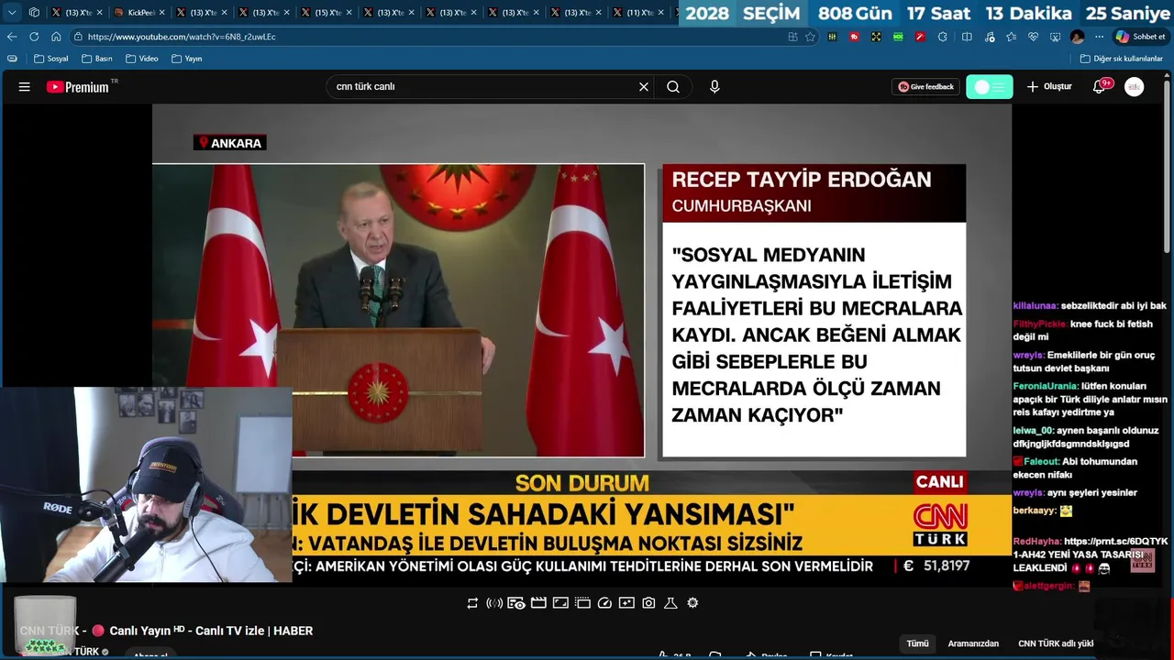Open the Oluştur create button
This screenshot has width=1174, height=660.
coord(1048,87)
